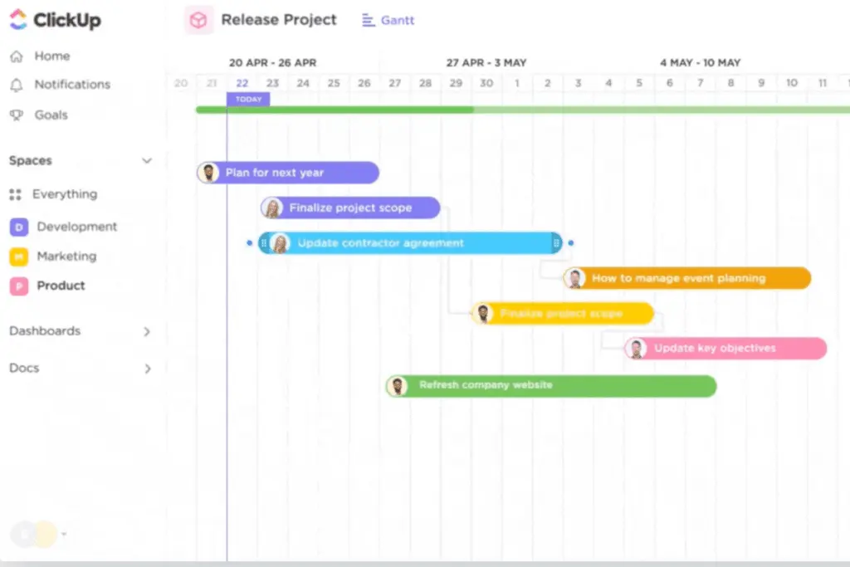This screenshot has height=567, width=850.
Task: Click the user avatars at sidebar bottom
Action: point(34,534)
